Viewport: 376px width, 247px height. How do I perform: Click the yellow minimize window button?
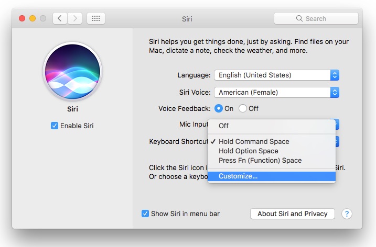click(x=33, y=18)
